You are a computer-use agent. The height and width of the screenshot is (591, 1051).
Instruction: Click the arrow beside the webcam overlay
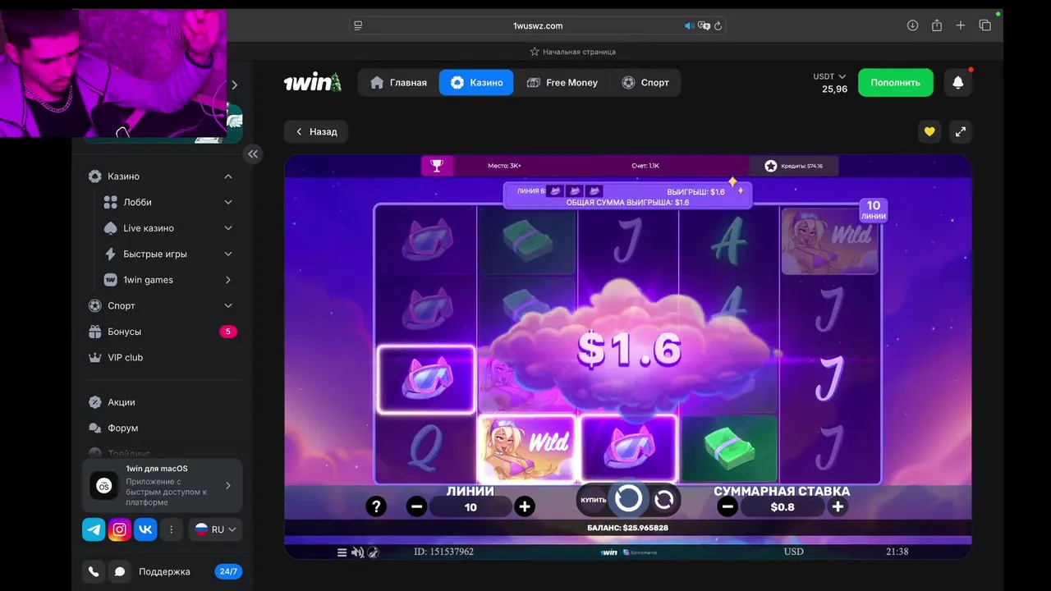pyautogui.click(x=235, y=85)
